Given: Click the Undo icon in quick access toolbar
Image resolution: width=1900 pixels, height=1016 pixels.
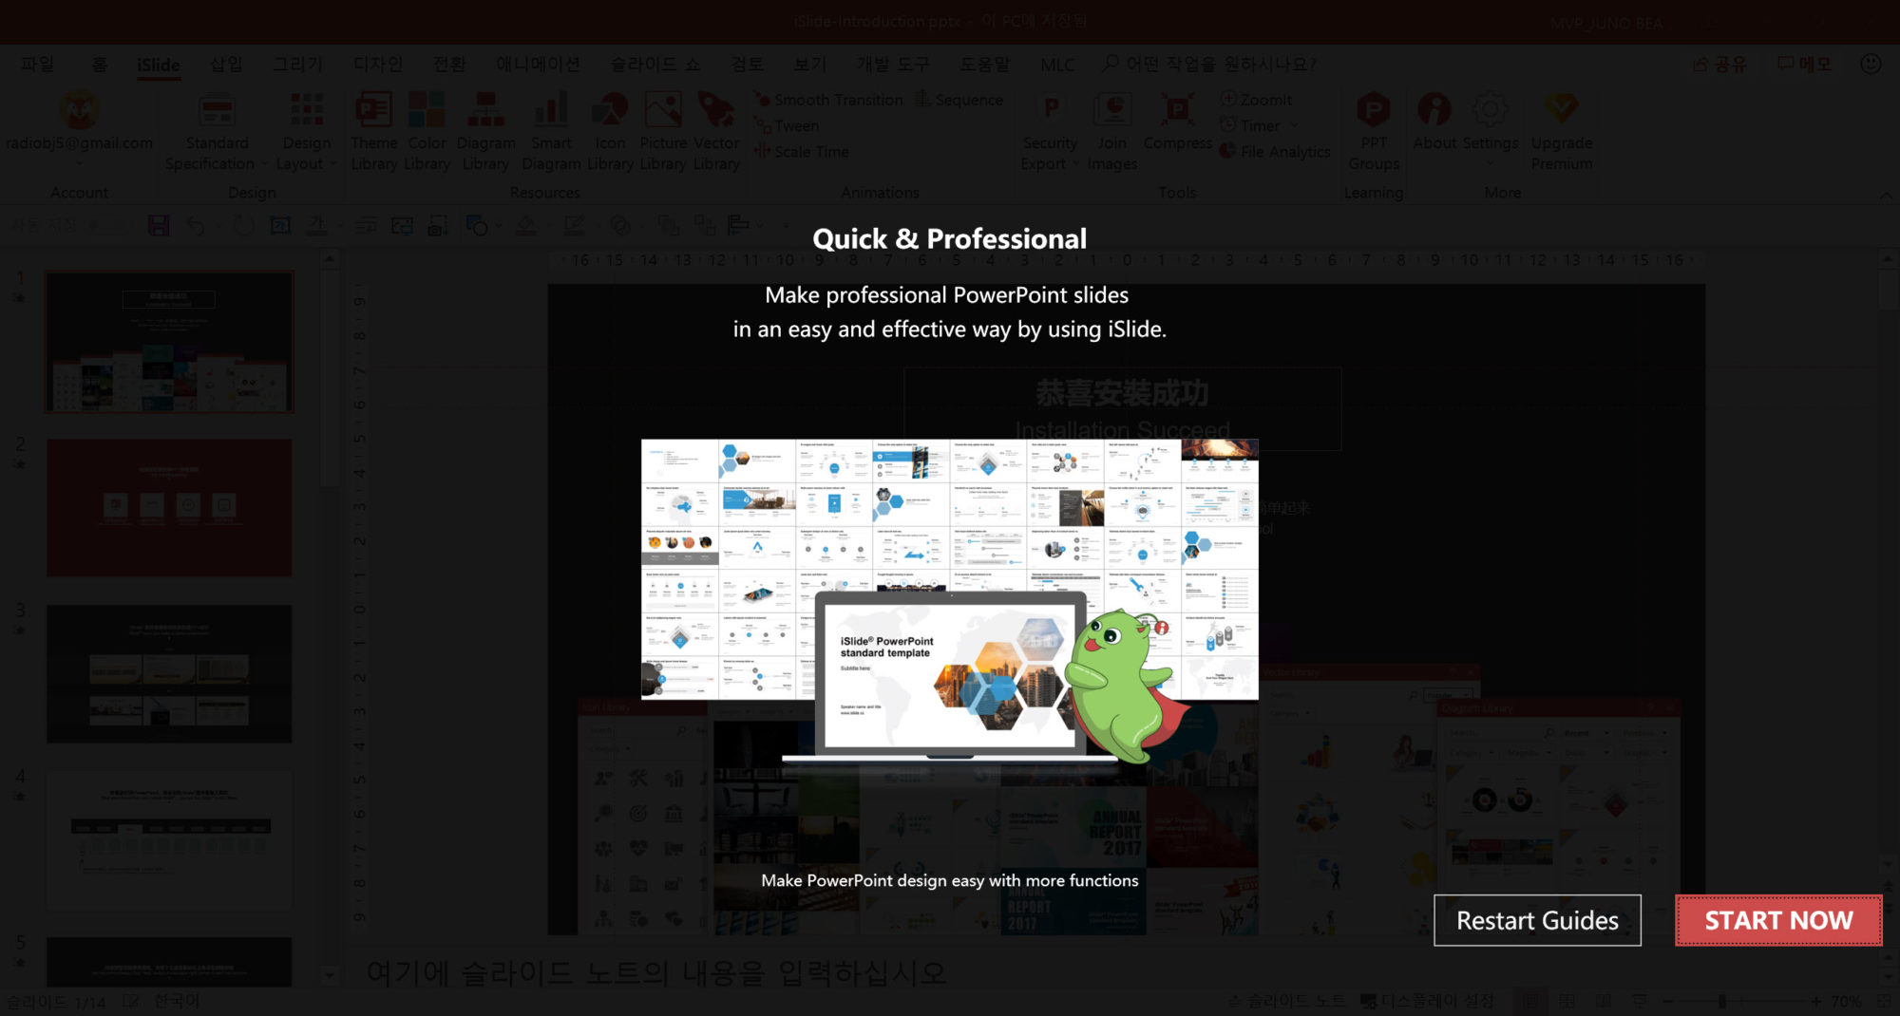Looking at the screenshot, I should tap(196, 226).
